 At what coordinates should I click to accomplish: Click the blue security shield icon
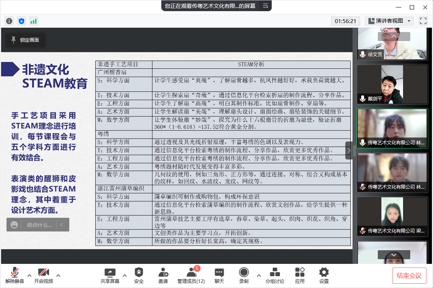click(21, 21)
